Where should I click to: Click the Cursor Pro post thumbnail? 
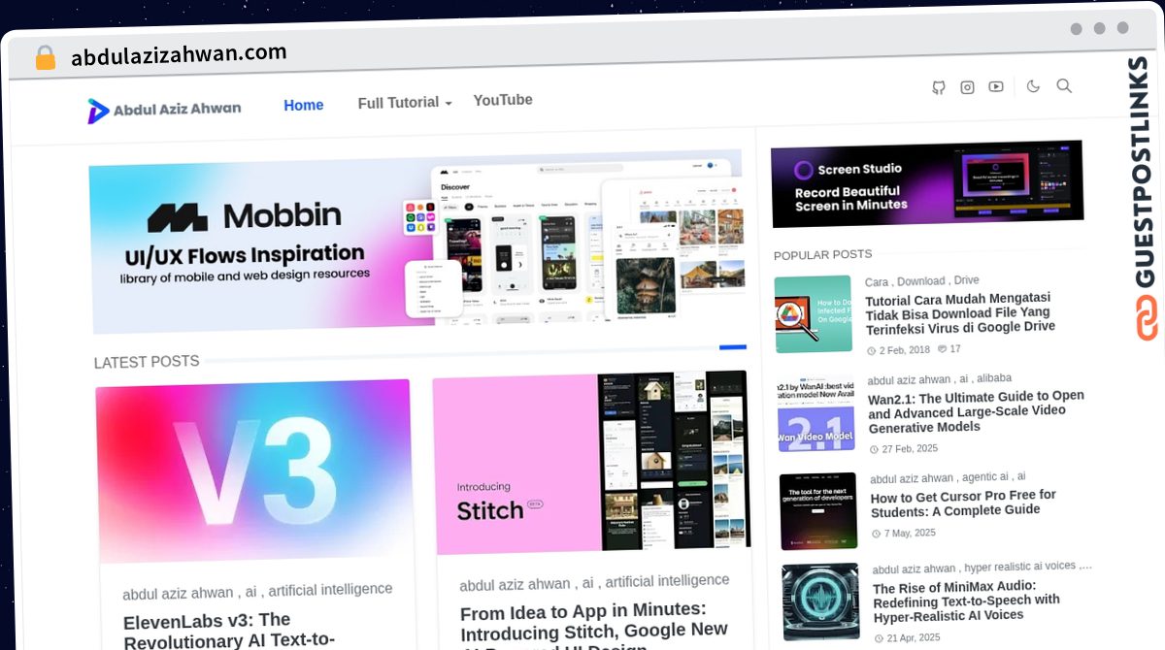(818, 511)
